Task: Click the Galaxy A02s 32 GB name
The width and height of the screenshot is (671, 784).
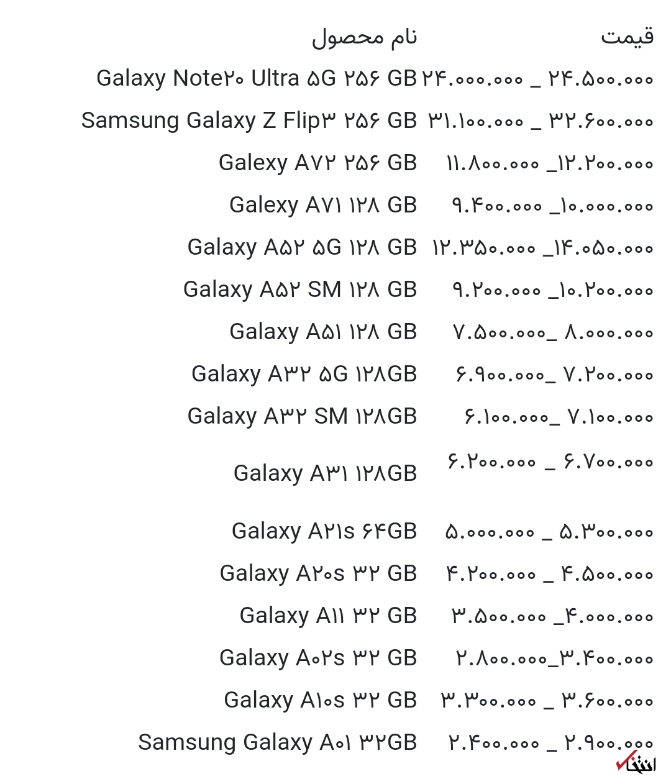Action: tap(318, 658)
